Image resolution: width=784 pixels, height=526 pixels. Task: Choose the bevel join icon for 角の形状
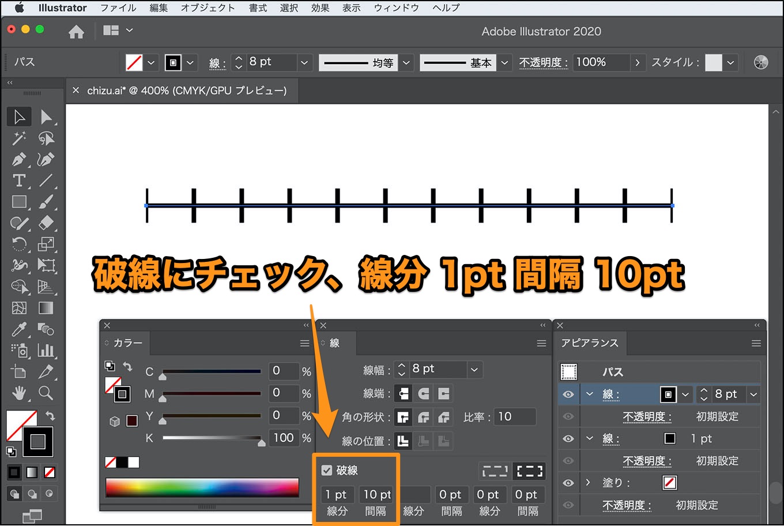click(444, 417)
